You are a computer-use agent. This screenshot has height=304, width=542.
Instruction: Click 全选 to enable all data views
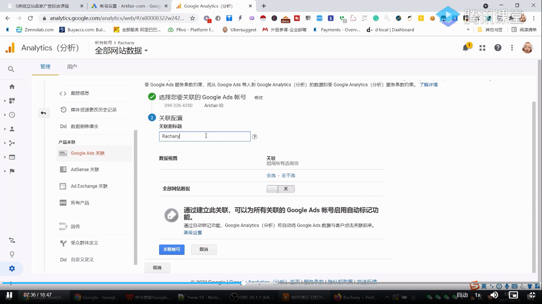pos(271,175)
